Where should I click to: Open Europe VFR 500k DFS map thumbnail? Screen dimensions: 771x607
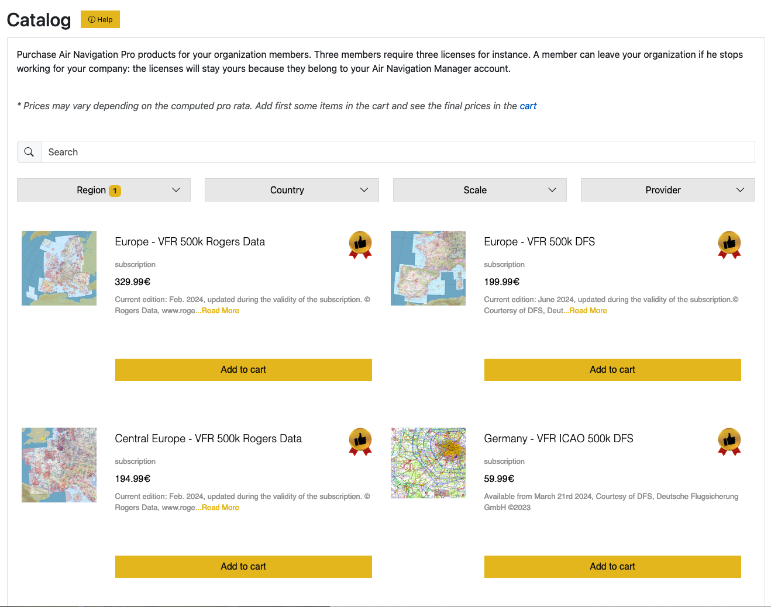click(428, 268)
